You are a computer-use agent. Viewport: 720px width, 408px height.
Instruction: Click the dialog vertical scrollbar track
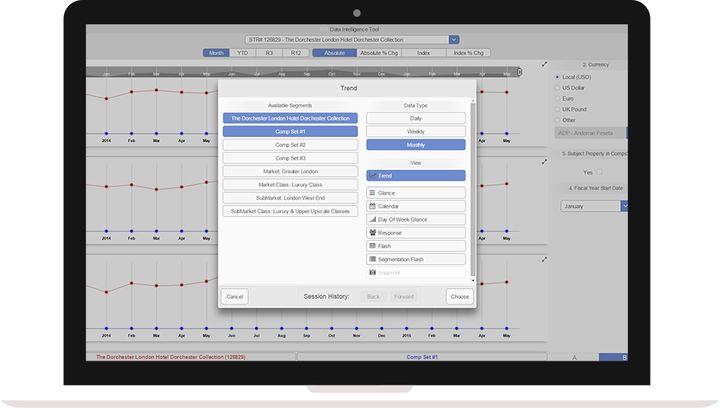[x=473, y=189]
